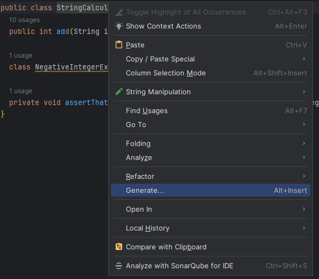Screen dimensions: 319x279
Task: Click the SonarQube analyze icon
Action: tap(119, 266)
